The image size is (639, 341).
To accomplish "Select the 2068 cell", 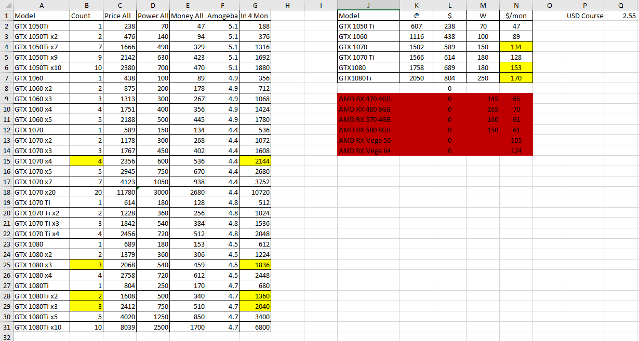I will pyautogui.click(x=119, y=265).
